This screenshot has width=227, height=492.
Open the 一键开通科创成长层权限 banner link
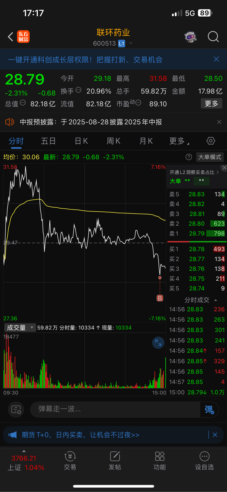85,60
